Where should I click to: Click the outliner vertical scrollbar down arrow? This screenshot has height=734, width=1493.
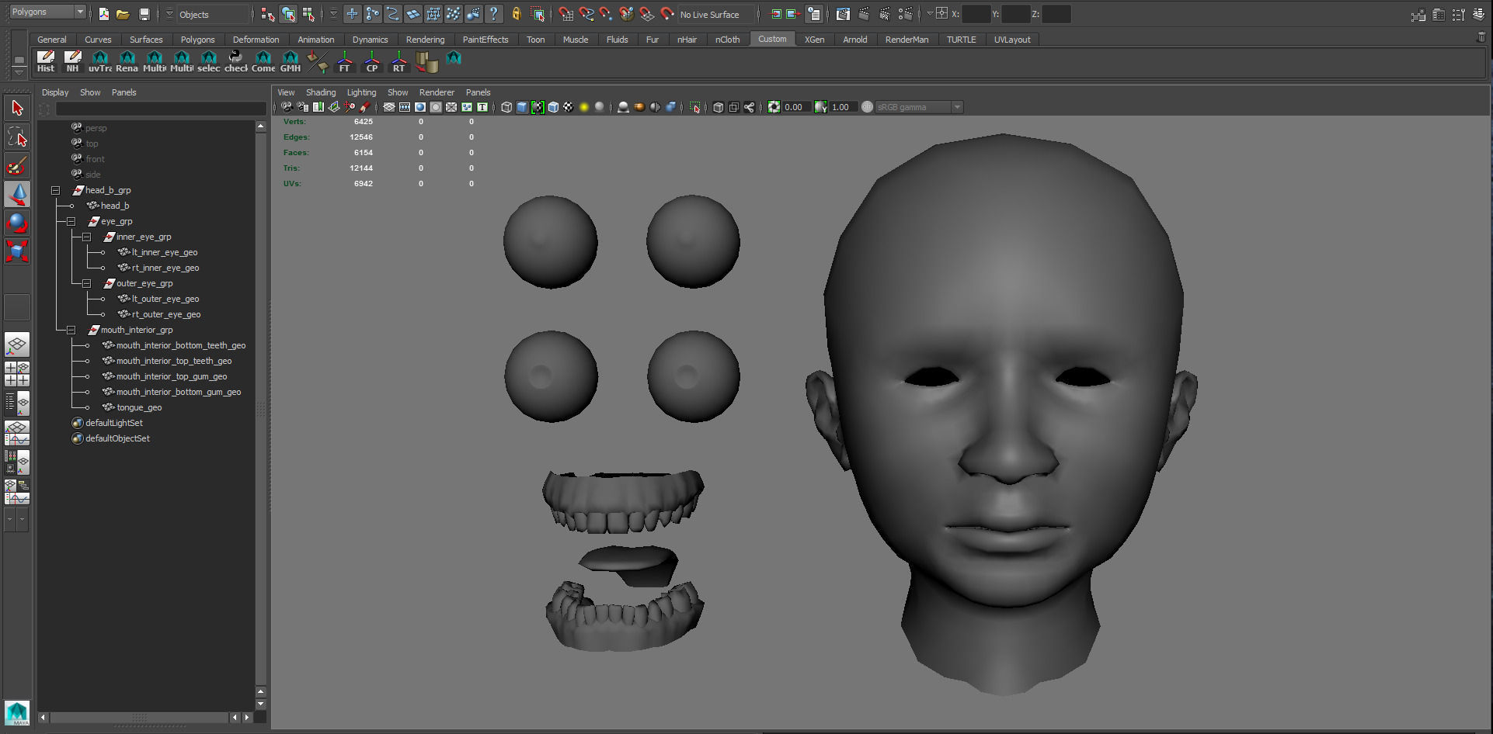(261, 705)
